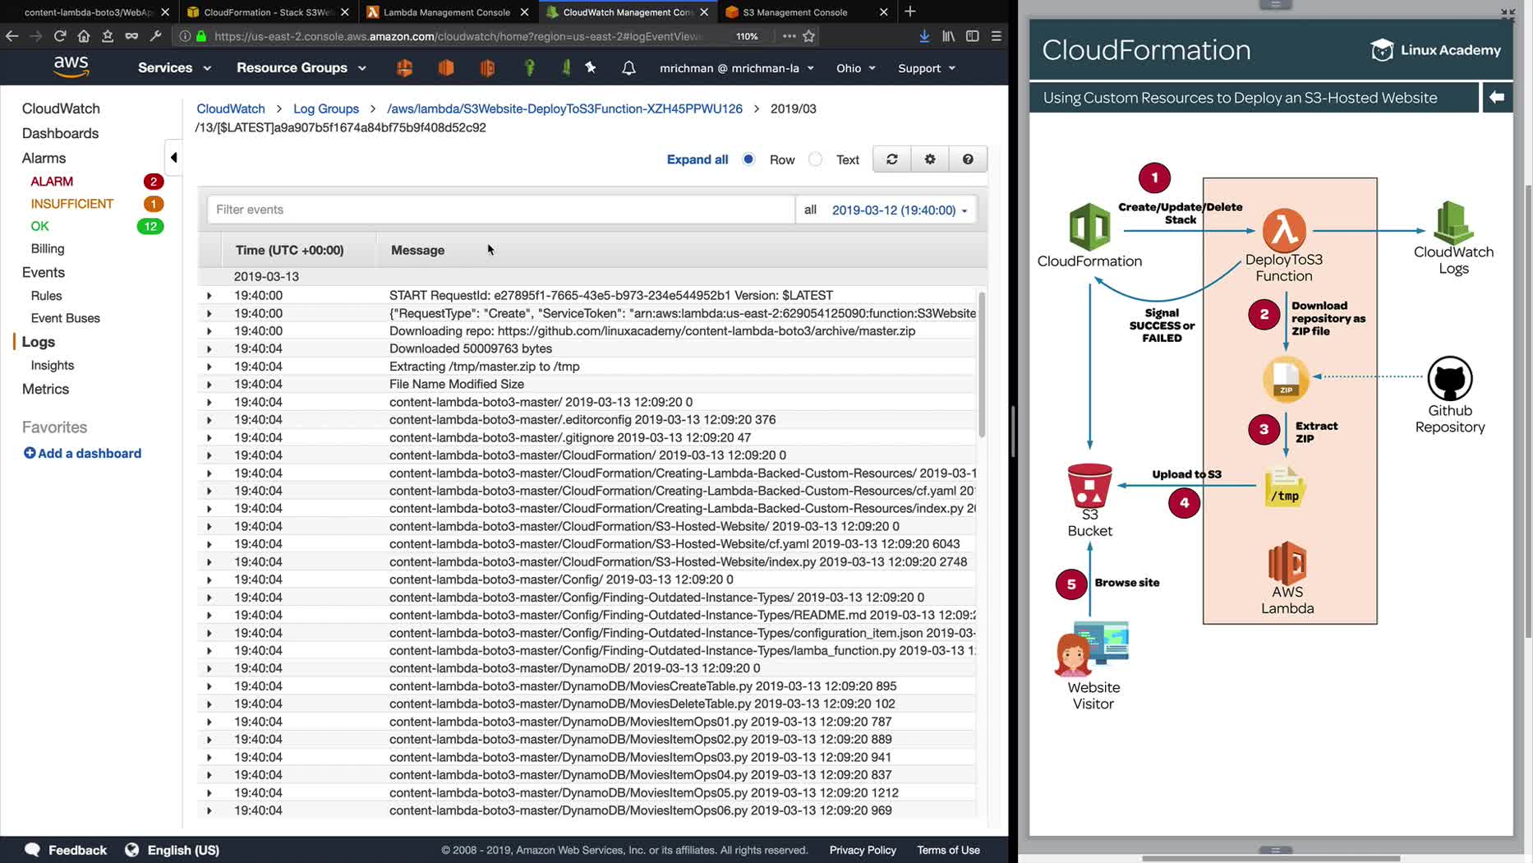Select the Text view radio button
Screen dimensions: 1533x863
(815, 159)
